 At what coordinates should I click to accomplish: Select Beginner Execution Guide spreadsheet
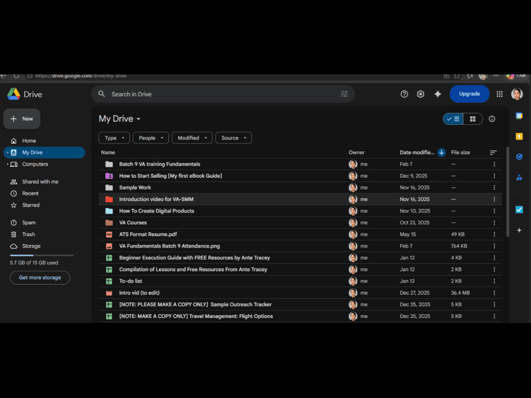tap(299, 258)
